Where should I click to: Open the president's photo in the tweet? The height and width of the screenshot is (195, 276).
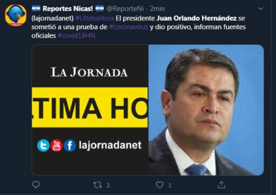206,110
